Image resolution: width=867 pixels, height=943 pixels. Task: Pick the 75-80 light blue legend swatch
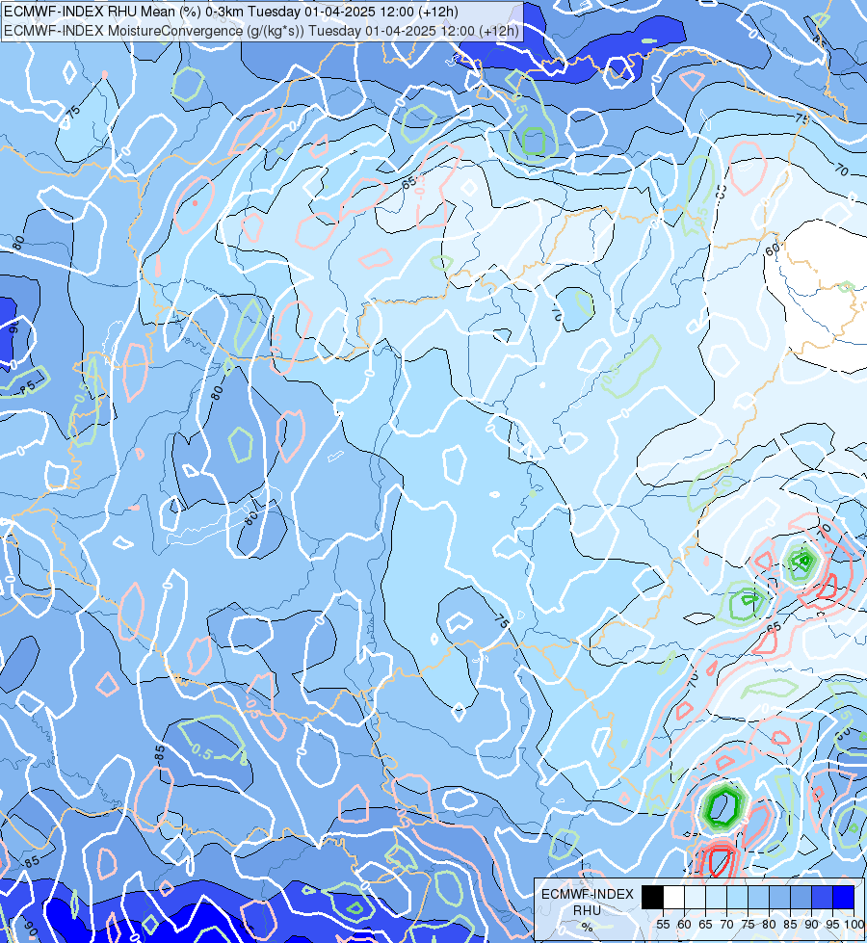pos(759,898)
